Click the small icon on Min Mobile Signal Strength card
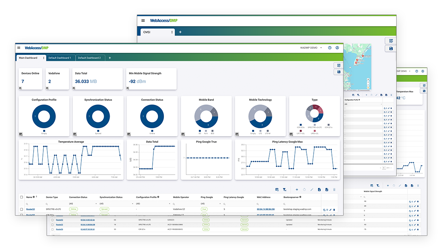Viewport: 444px width, 250px height. coord(128,88)
